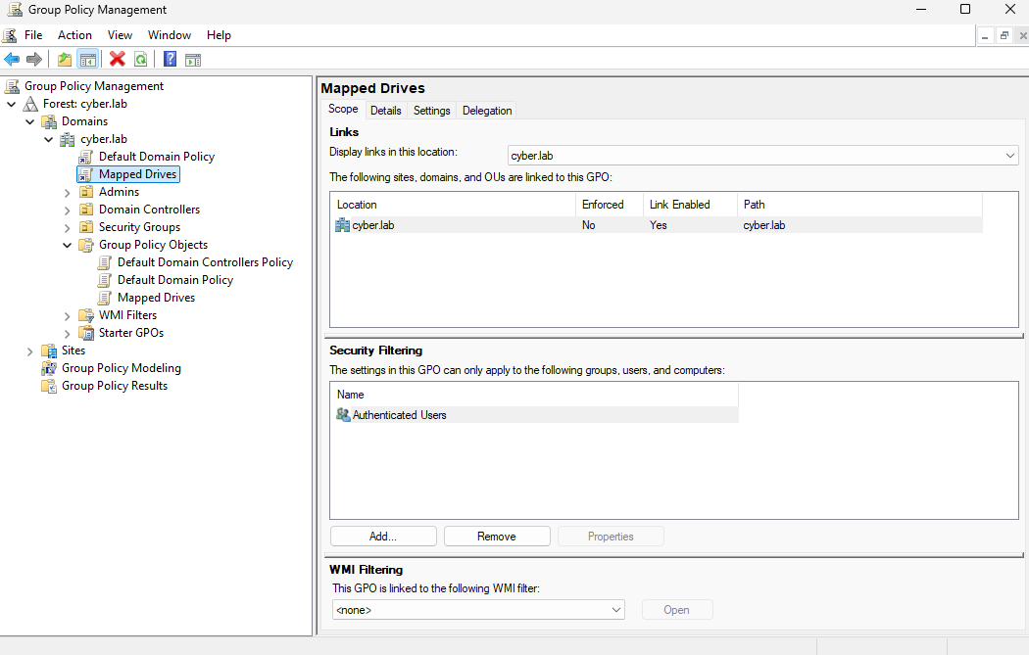Expand the Domain Controllers OU

click(x=67, y=210)
